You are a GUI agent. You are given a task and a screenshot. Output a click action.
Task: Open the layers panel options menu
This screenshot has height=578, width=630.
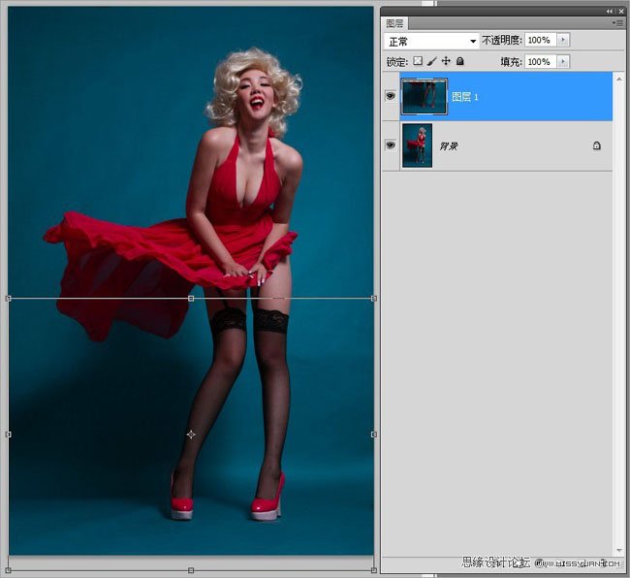coord(617,21)
